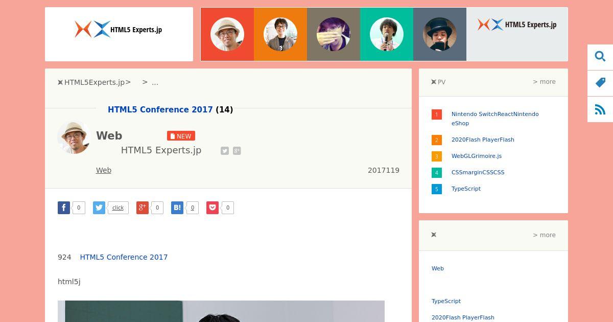Save the article with the Pocket icon
This screenshot has width=613, height=322.
click(213, 208)
